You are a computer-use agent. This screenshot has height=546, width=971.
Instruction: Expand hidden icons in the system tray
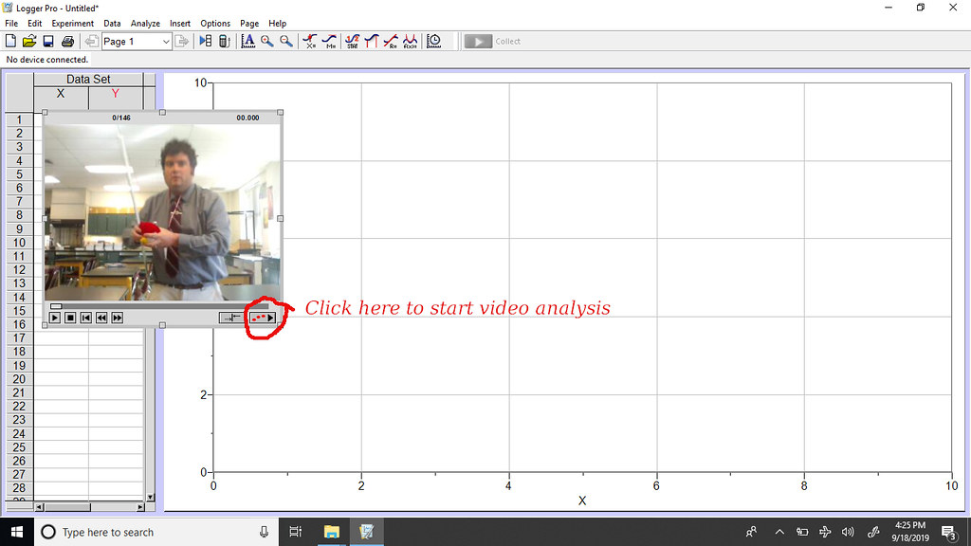779,532
